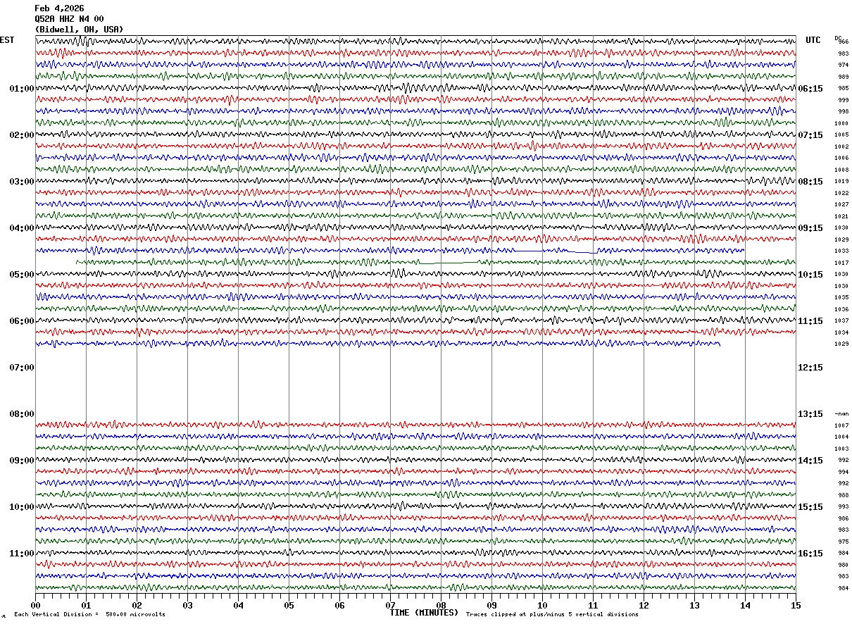
Task: Click the "08:00" EST hour label
Action: (x=21, y=414)
